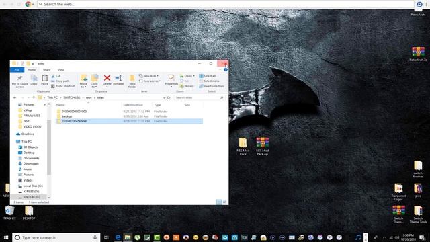Open Microsoft Edge from the taskbar

(x=118, y=237)
